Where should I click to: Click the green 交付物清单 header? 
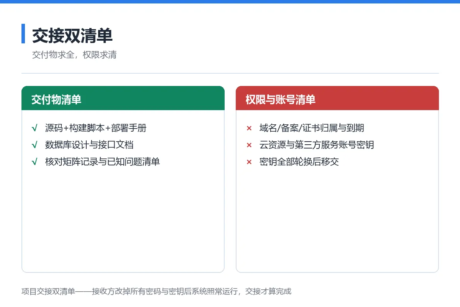123,98
